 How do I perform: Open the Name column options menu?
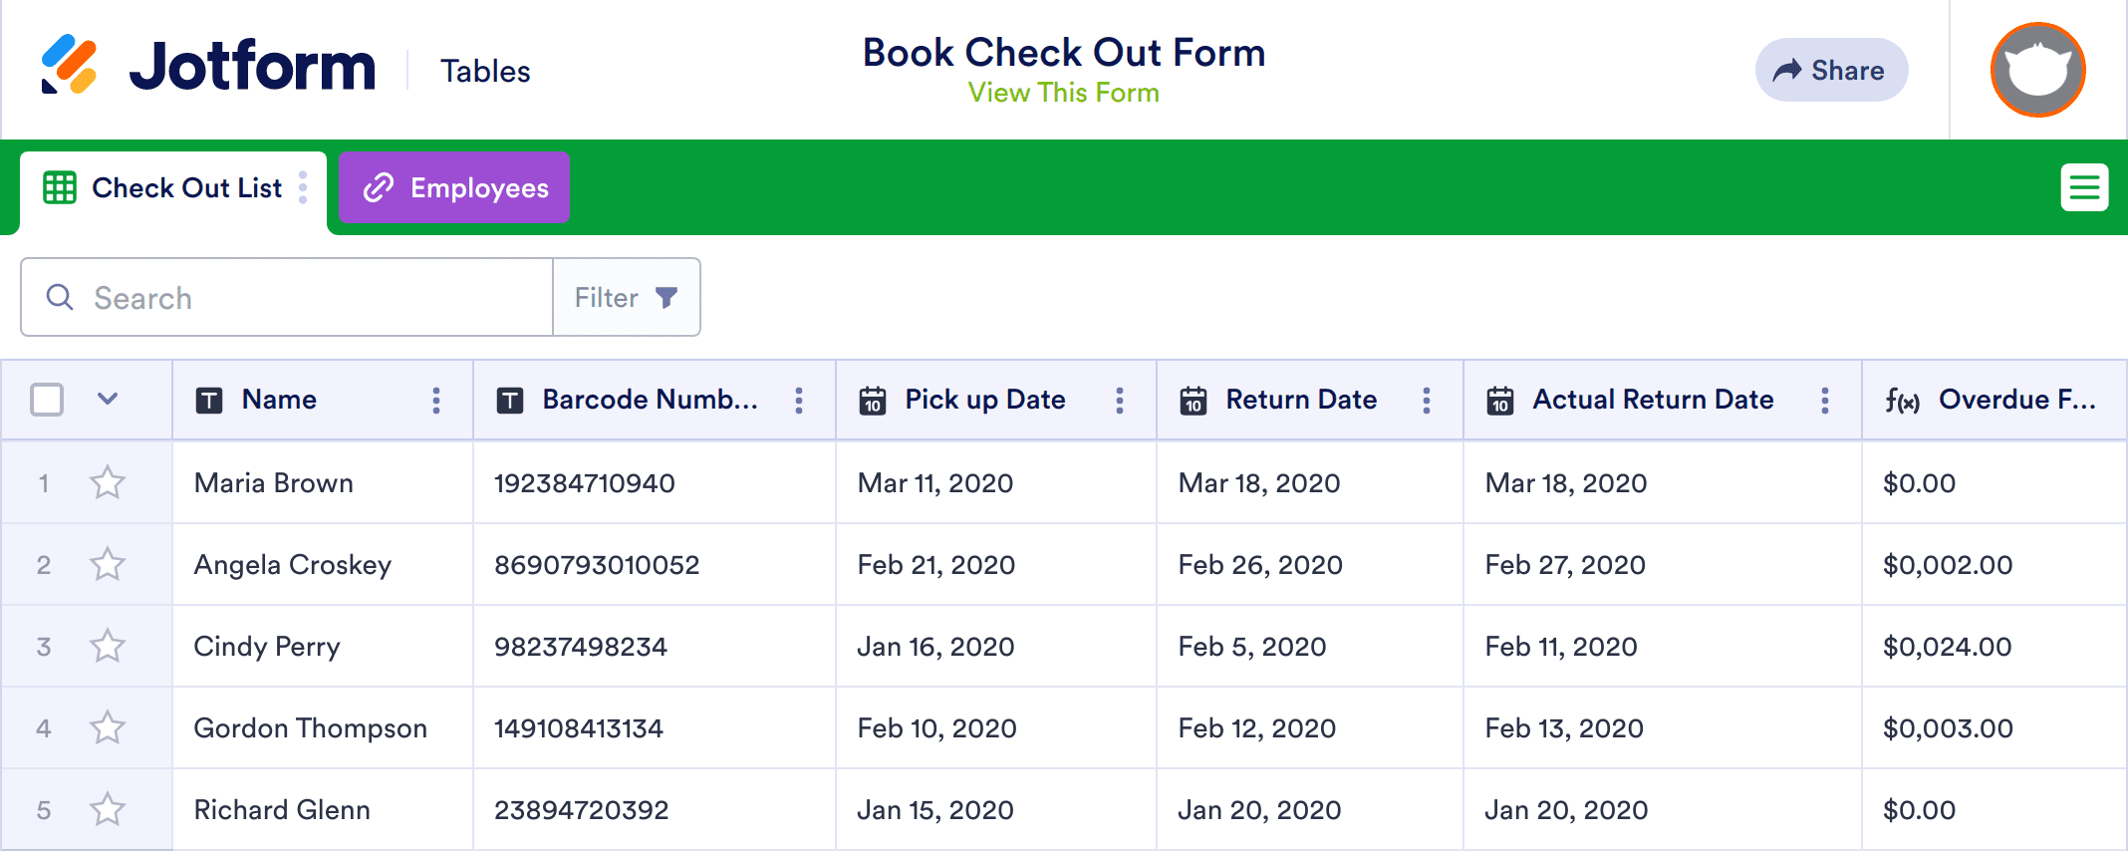436,400
